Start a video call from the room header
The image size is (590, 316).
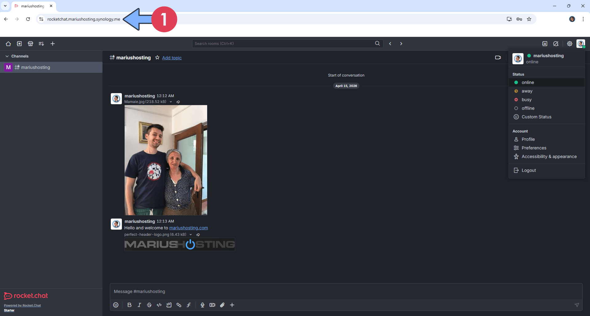click(498, 57)
